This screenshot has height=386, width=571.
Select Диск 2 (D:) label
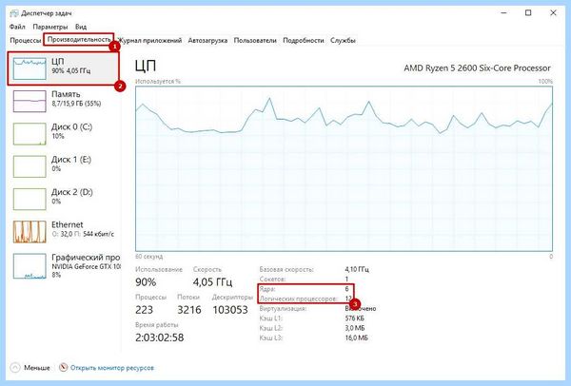click(x=71, y=192)
